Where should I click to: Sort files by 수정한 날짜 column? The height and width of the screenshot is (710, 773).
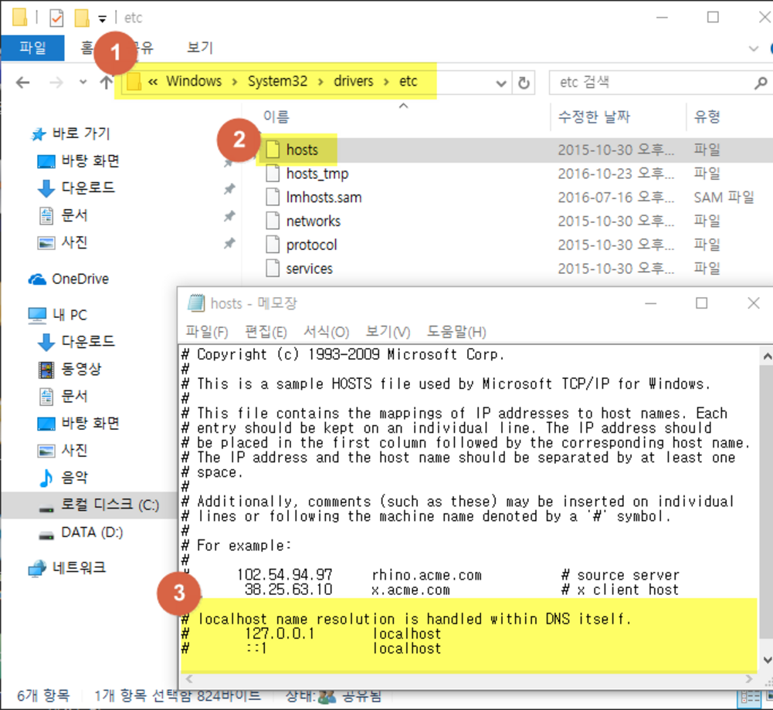(595, 117)
